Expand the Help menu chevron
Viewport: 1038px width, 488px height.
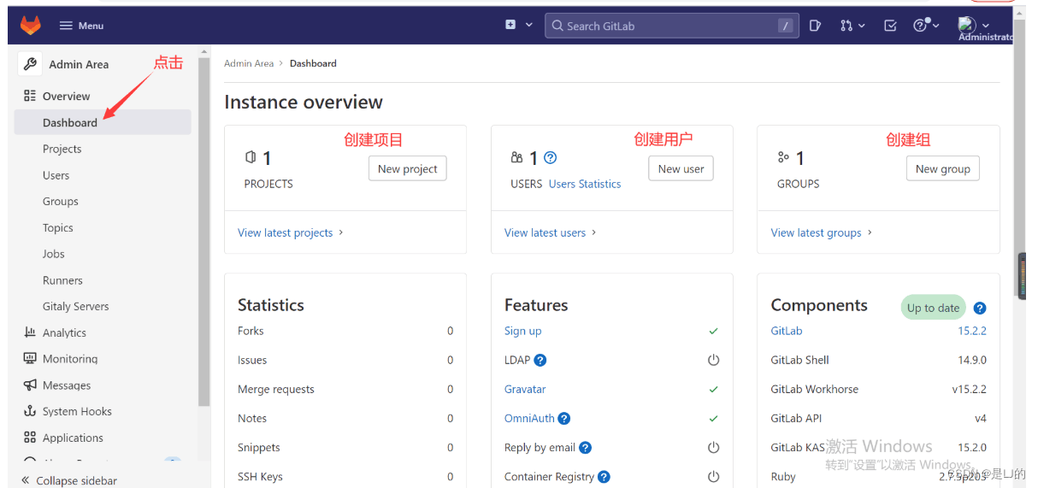coord(935,26)
